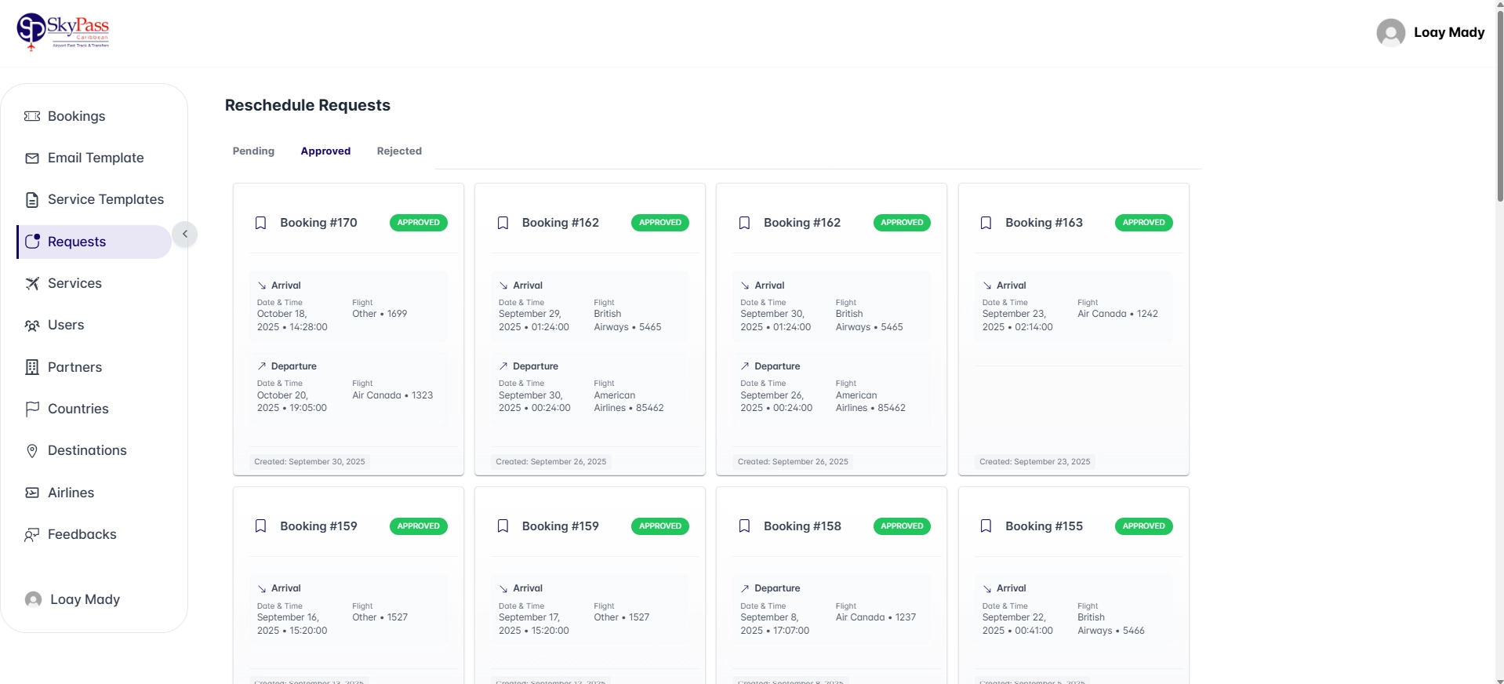The width and height of the screenshot is (1504, 684).
Task: Click the bookmark icon on Booking #170
Action: click(x=261, y=223)
